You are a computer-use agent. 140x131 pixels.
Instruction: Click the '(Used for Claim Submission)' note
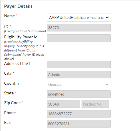click(x=25, y=31)
